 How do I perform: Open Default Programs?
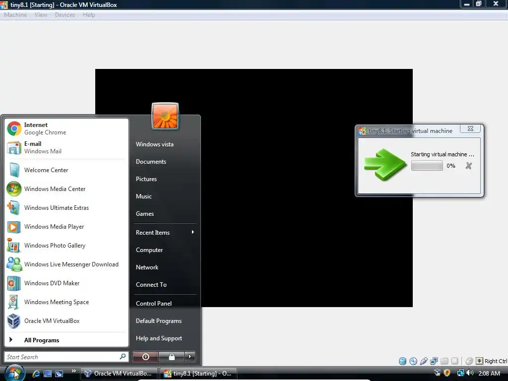tap(159, 321)
